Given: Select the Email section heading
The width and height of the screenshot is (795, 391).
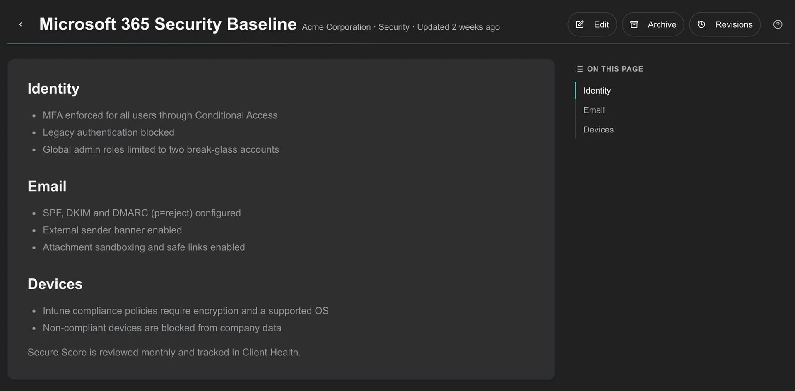Looking at the screenshot, I should click(x=47, y=186).
